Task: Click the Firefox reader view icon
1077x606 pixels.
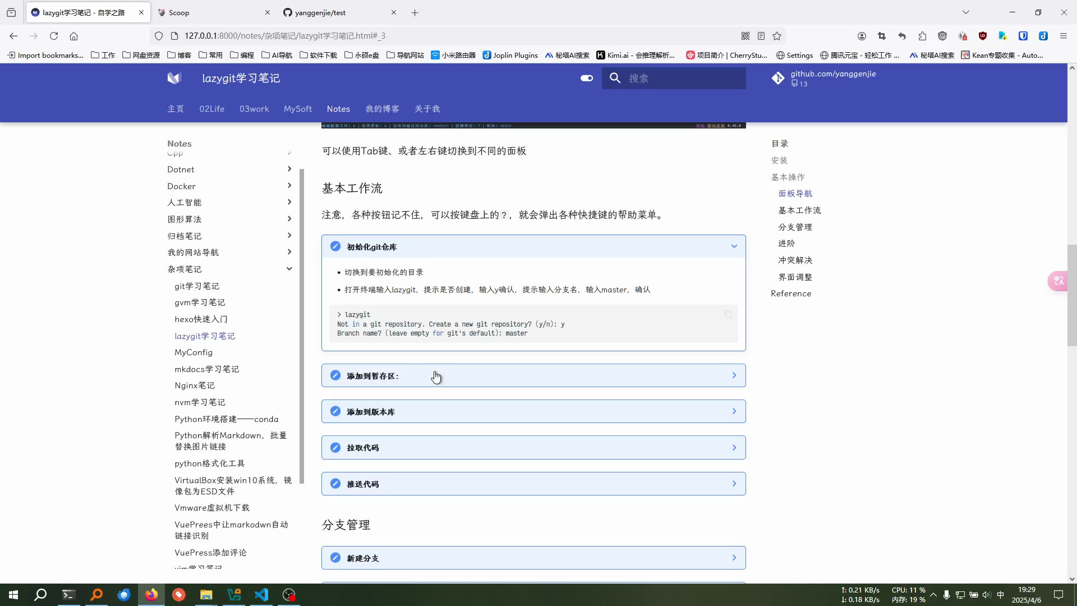Action: click(x=761, y=36)
